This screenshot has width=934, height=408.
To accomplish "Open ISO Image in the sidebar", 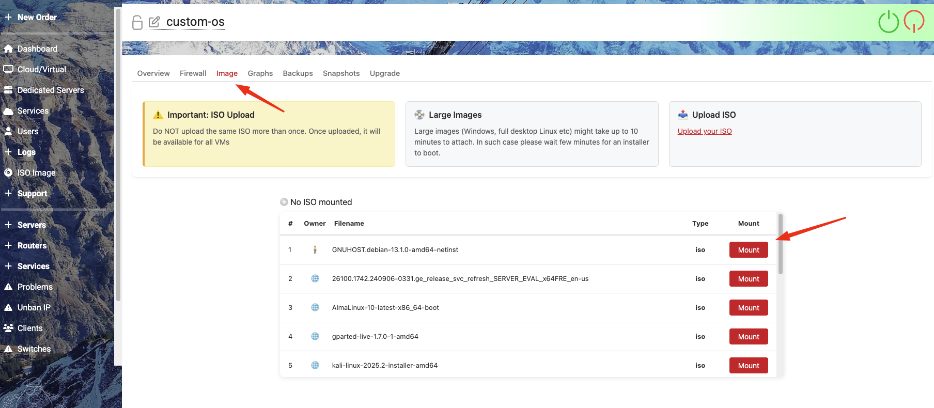I will pyautogui.click(x=36, y=172).
